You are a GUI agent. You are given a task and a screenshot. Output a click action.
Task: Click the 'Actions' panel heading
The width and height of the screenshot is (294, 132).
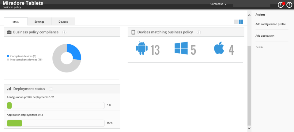coord(260,15)
